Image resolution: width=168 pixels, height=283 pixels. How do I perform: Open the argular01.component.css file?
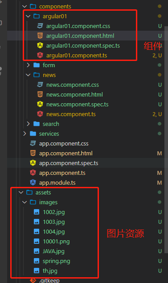pos(78,26)
